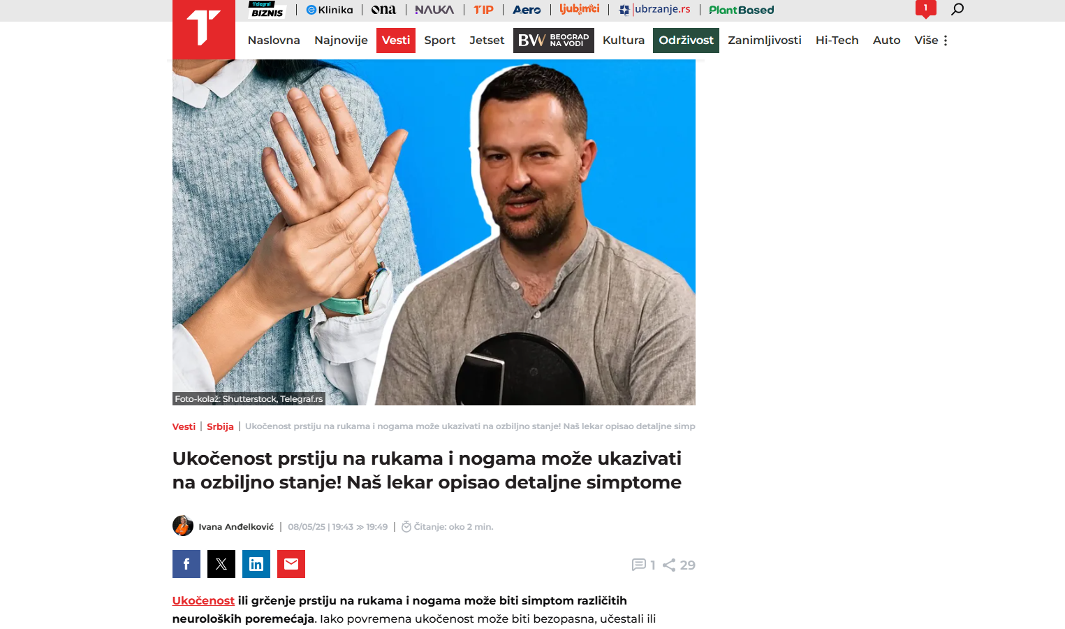Share article on LinkedIn

pyautogui.click(x=256, y=564)
